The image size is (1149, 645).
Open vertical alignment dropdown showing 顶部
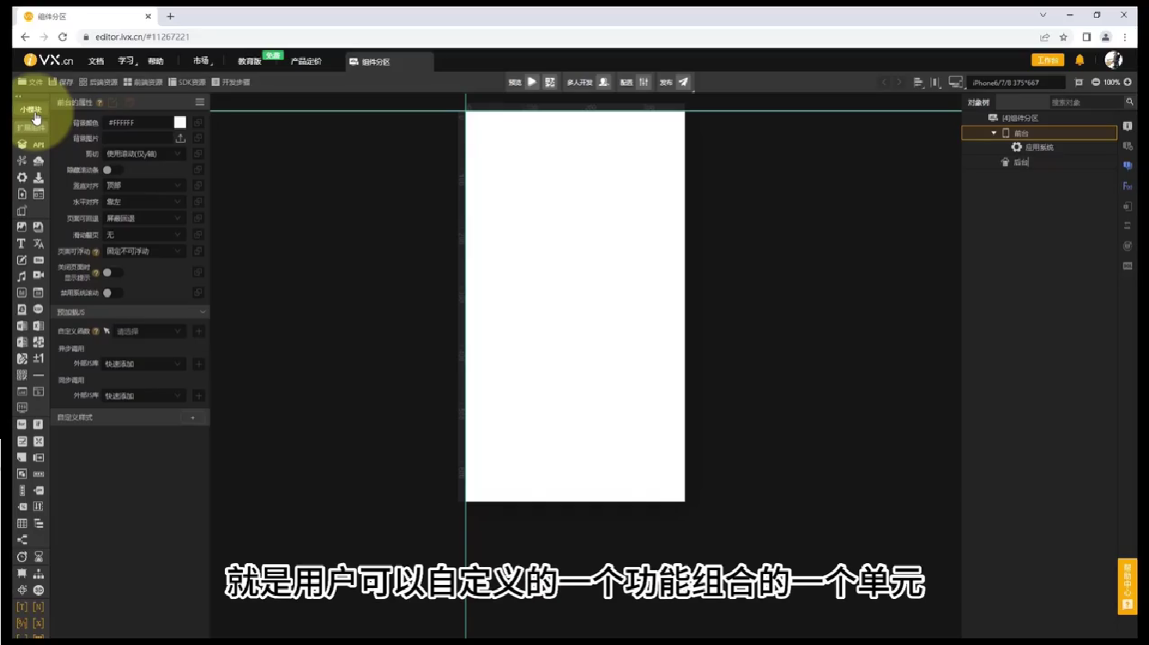click(x=145, y=186)
